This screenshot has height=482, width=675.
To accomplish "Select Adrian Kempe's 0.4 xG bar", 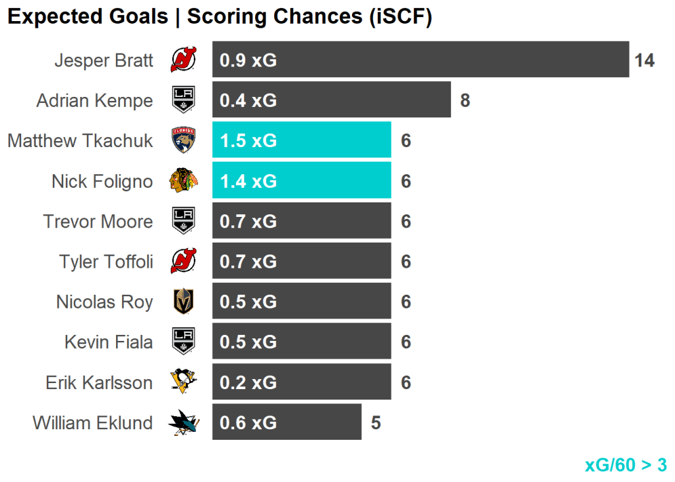I will click(331, 100).
